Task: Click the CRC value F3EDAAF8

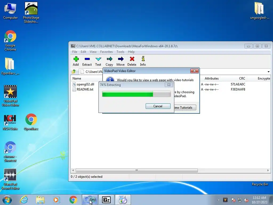Action: 238,89
